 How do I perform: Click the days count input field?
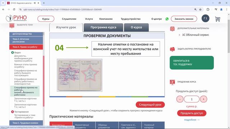coord(192,99)
